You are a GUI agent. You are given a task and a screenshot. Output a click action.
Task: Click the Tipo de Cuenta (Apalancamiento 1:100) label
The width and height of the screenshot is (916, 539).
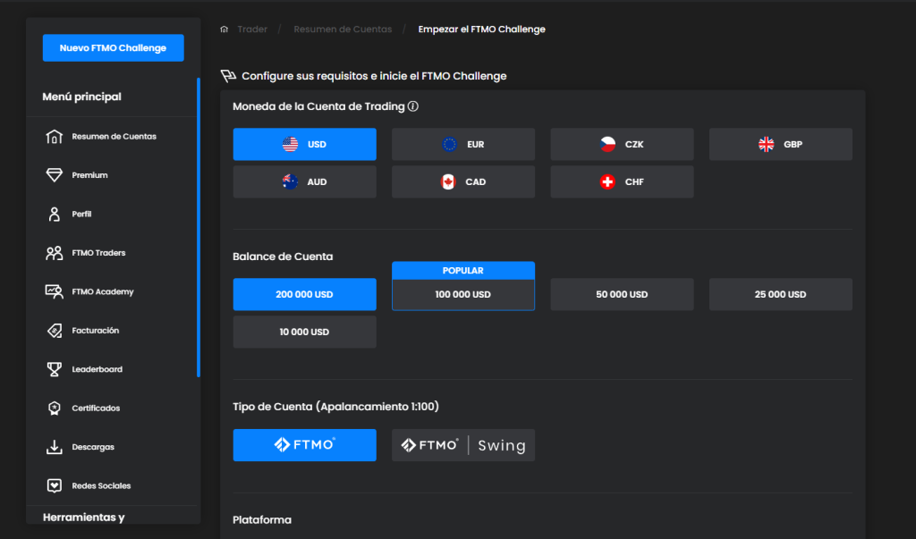click(336, 407)
